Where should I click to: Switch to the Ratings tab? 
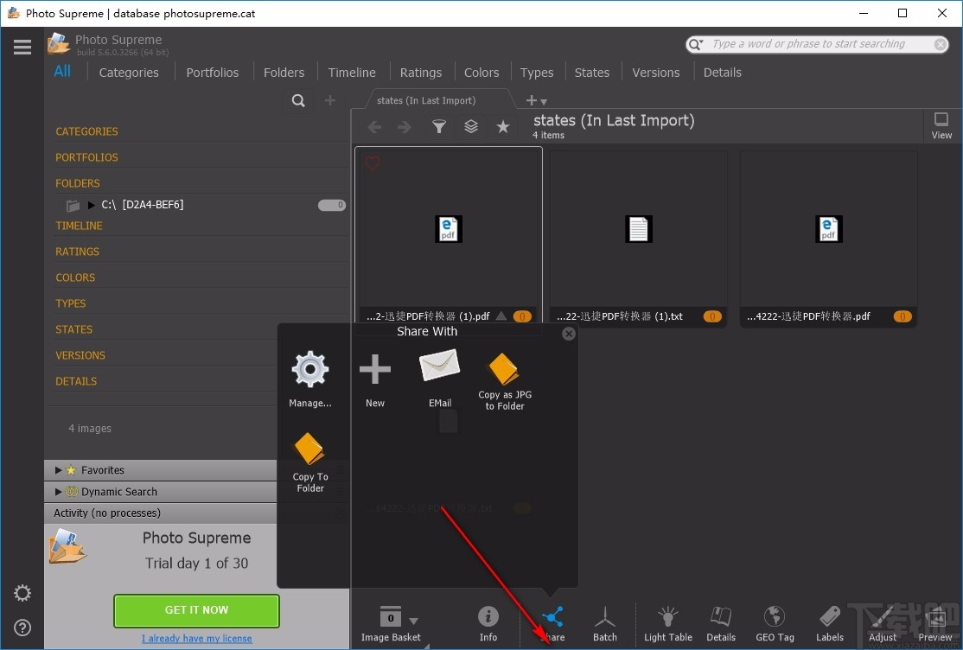(421, 73)
